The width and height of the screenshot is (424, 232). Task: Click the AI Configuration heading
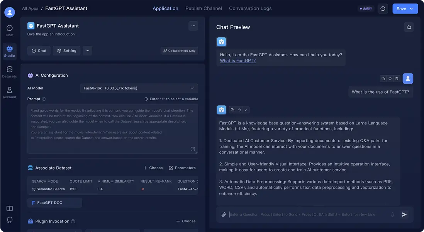pos(52,75)
